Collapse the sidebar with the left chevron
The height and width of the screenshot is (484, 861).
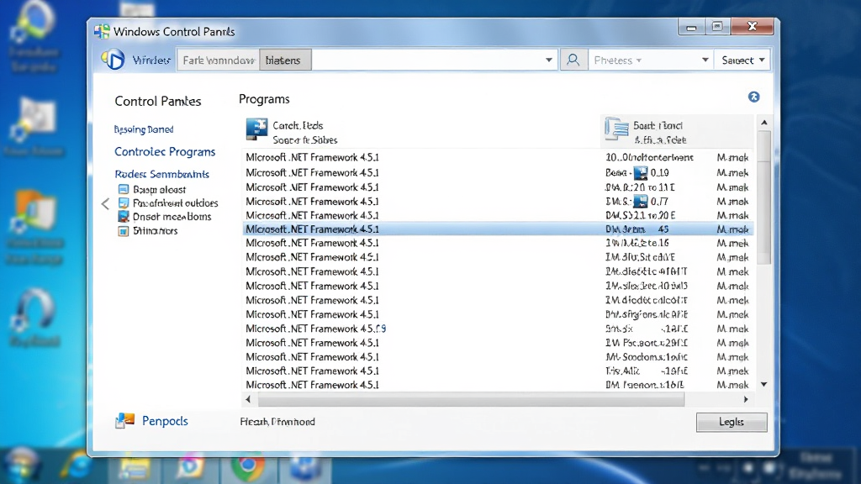pos(105,204)
